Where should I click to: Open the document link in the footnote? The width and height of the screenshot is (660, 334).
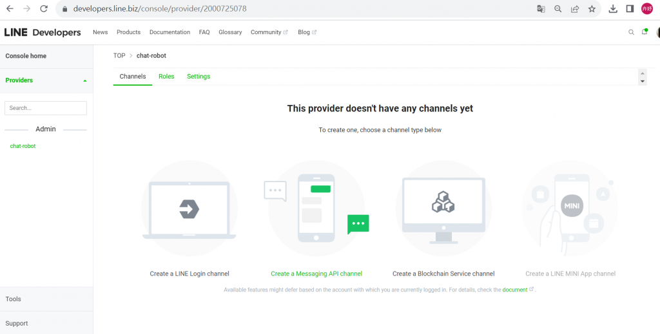tap(515, 290)
